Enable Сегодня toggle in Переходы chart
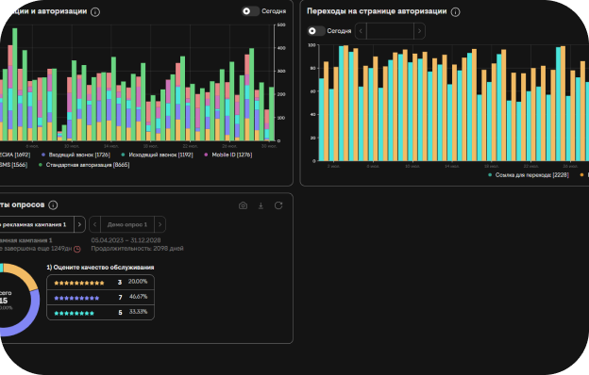The height and width of the screenshot is (375, 589). (316, 31)
